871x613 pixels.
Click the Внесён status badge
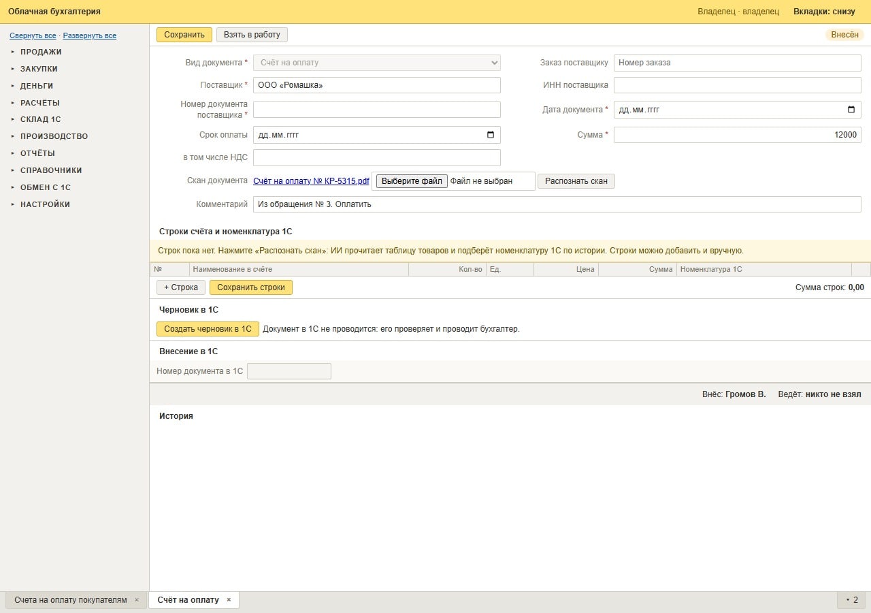click(844, 35)
